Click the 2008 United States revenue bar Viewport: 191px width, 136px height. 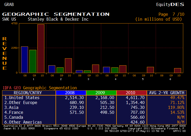click(x=24, y=60)
